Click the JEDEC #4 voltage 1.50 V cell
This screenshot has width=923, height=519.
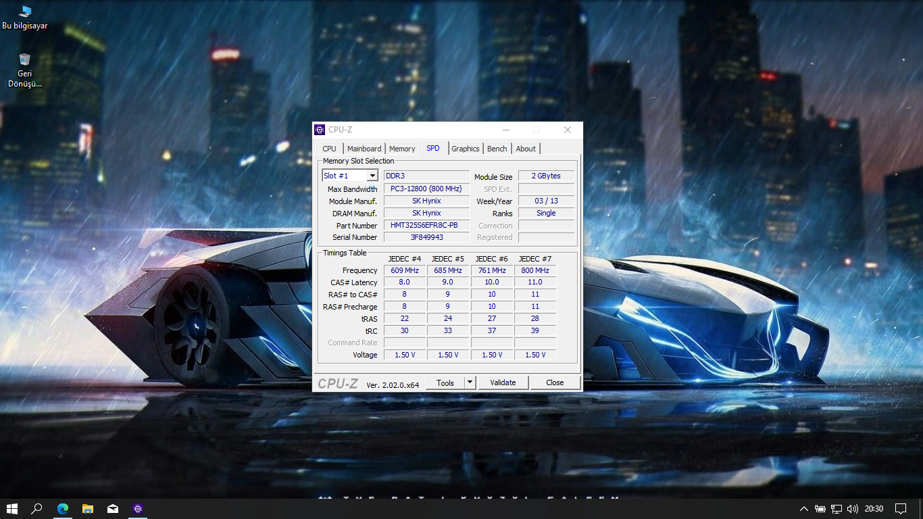click(405, 355)
